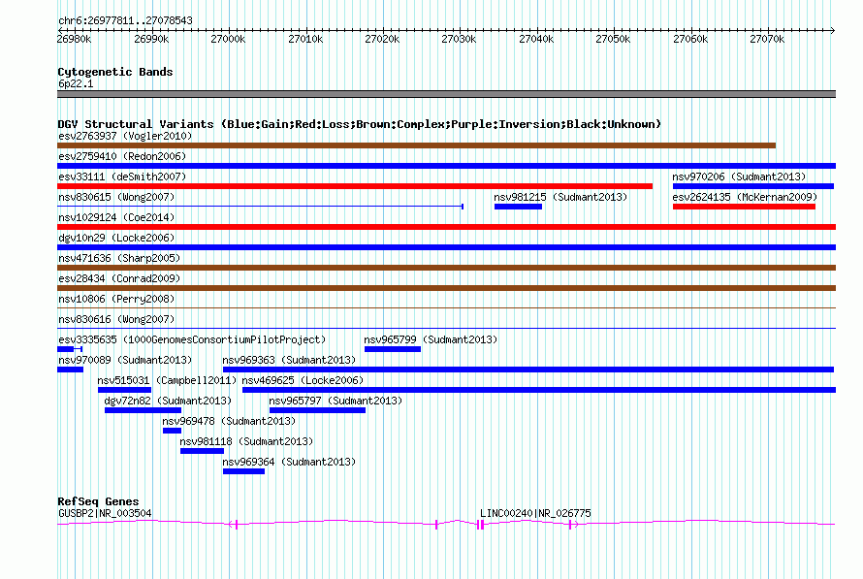Click the nsv981118 (Sudmant2013) blue bar
The image size is (863, 579).
pos(202,451)
